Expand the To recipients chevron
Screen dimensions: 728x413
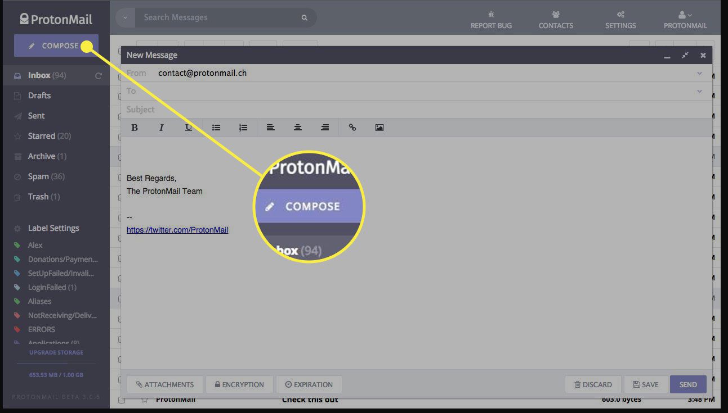(x=699, y=91)
